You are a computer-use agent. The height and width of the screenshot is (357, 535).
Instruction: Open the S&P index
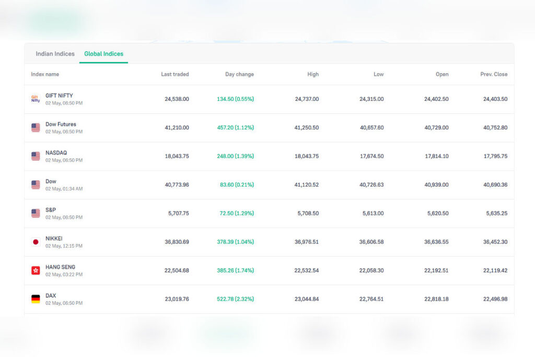point(51,210)
